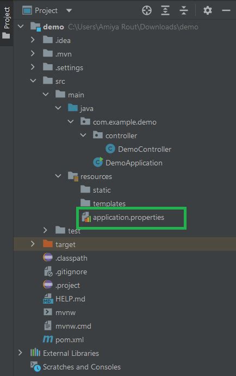Click the demo module folder icon

pos(35,26)
